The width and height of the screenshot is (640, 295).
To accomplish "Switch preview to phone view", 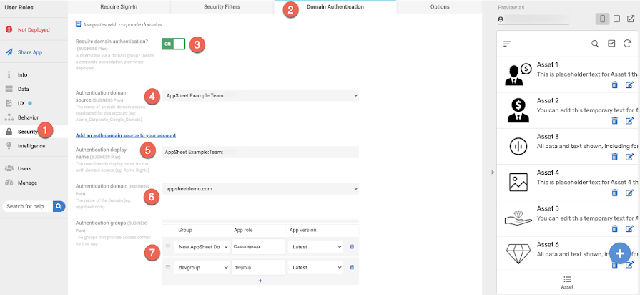I will point(602,19).
